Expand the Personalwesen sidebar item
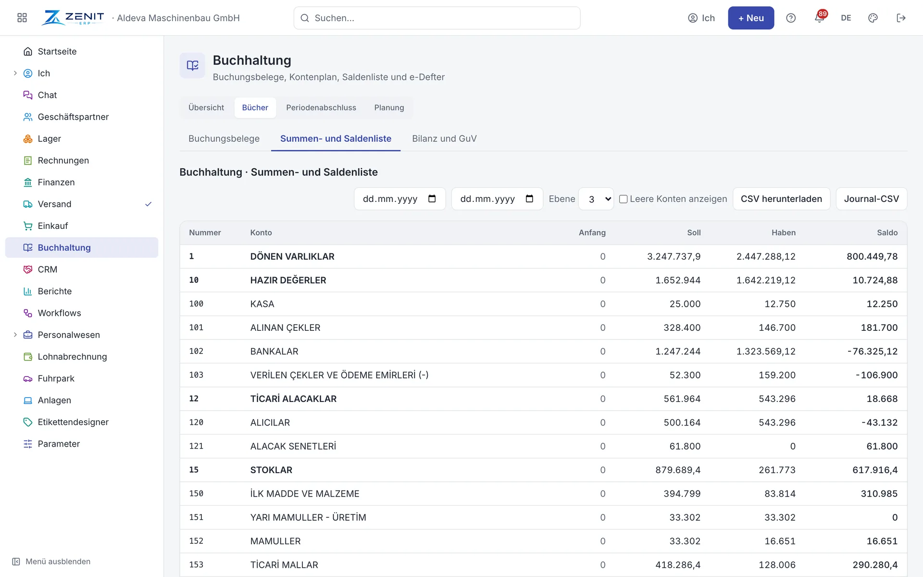The width and height of the screenshot is (923, 577). pos(15,335)
